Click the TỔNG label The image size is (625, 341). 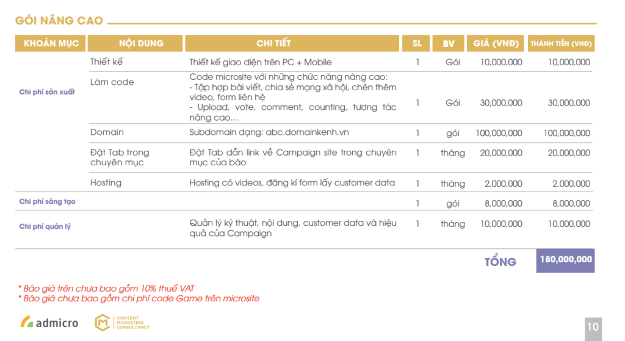pyautogui.click(x=500, y=262)
